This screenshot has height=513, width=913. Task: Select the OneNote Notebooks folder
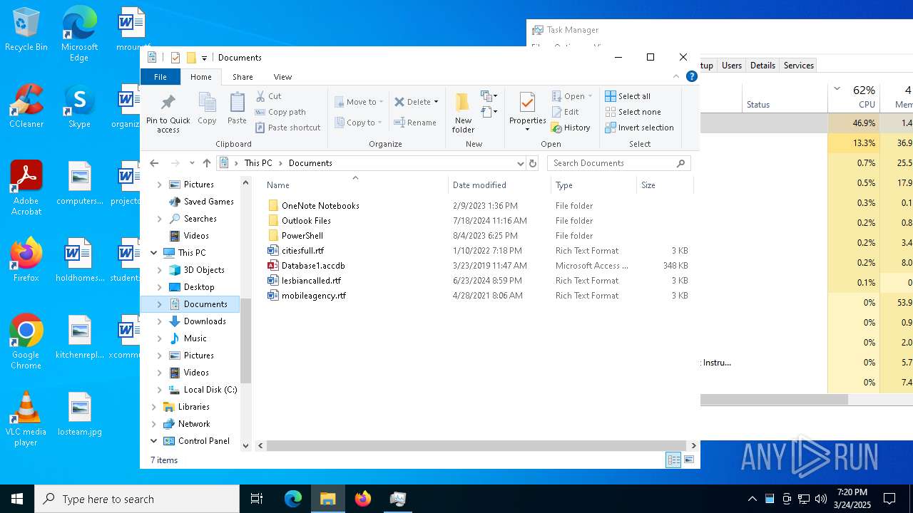point(320,206)
